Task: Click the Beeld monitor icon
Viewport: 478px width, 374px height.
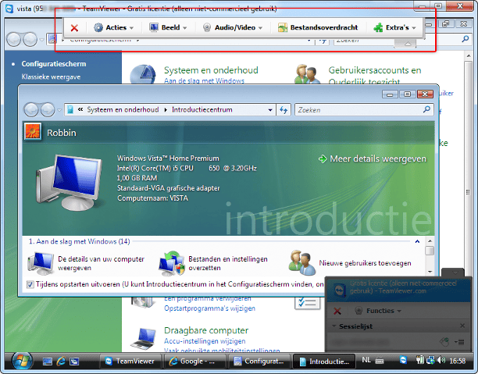Action: (154, 28)
